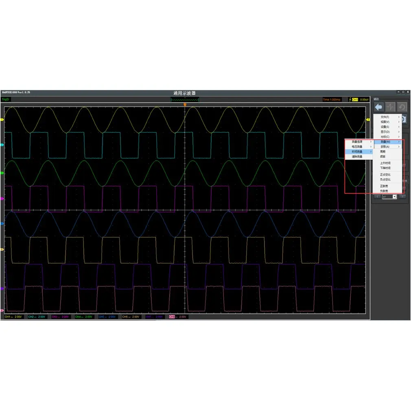Select the 负脉宽 measurement option

387,191
